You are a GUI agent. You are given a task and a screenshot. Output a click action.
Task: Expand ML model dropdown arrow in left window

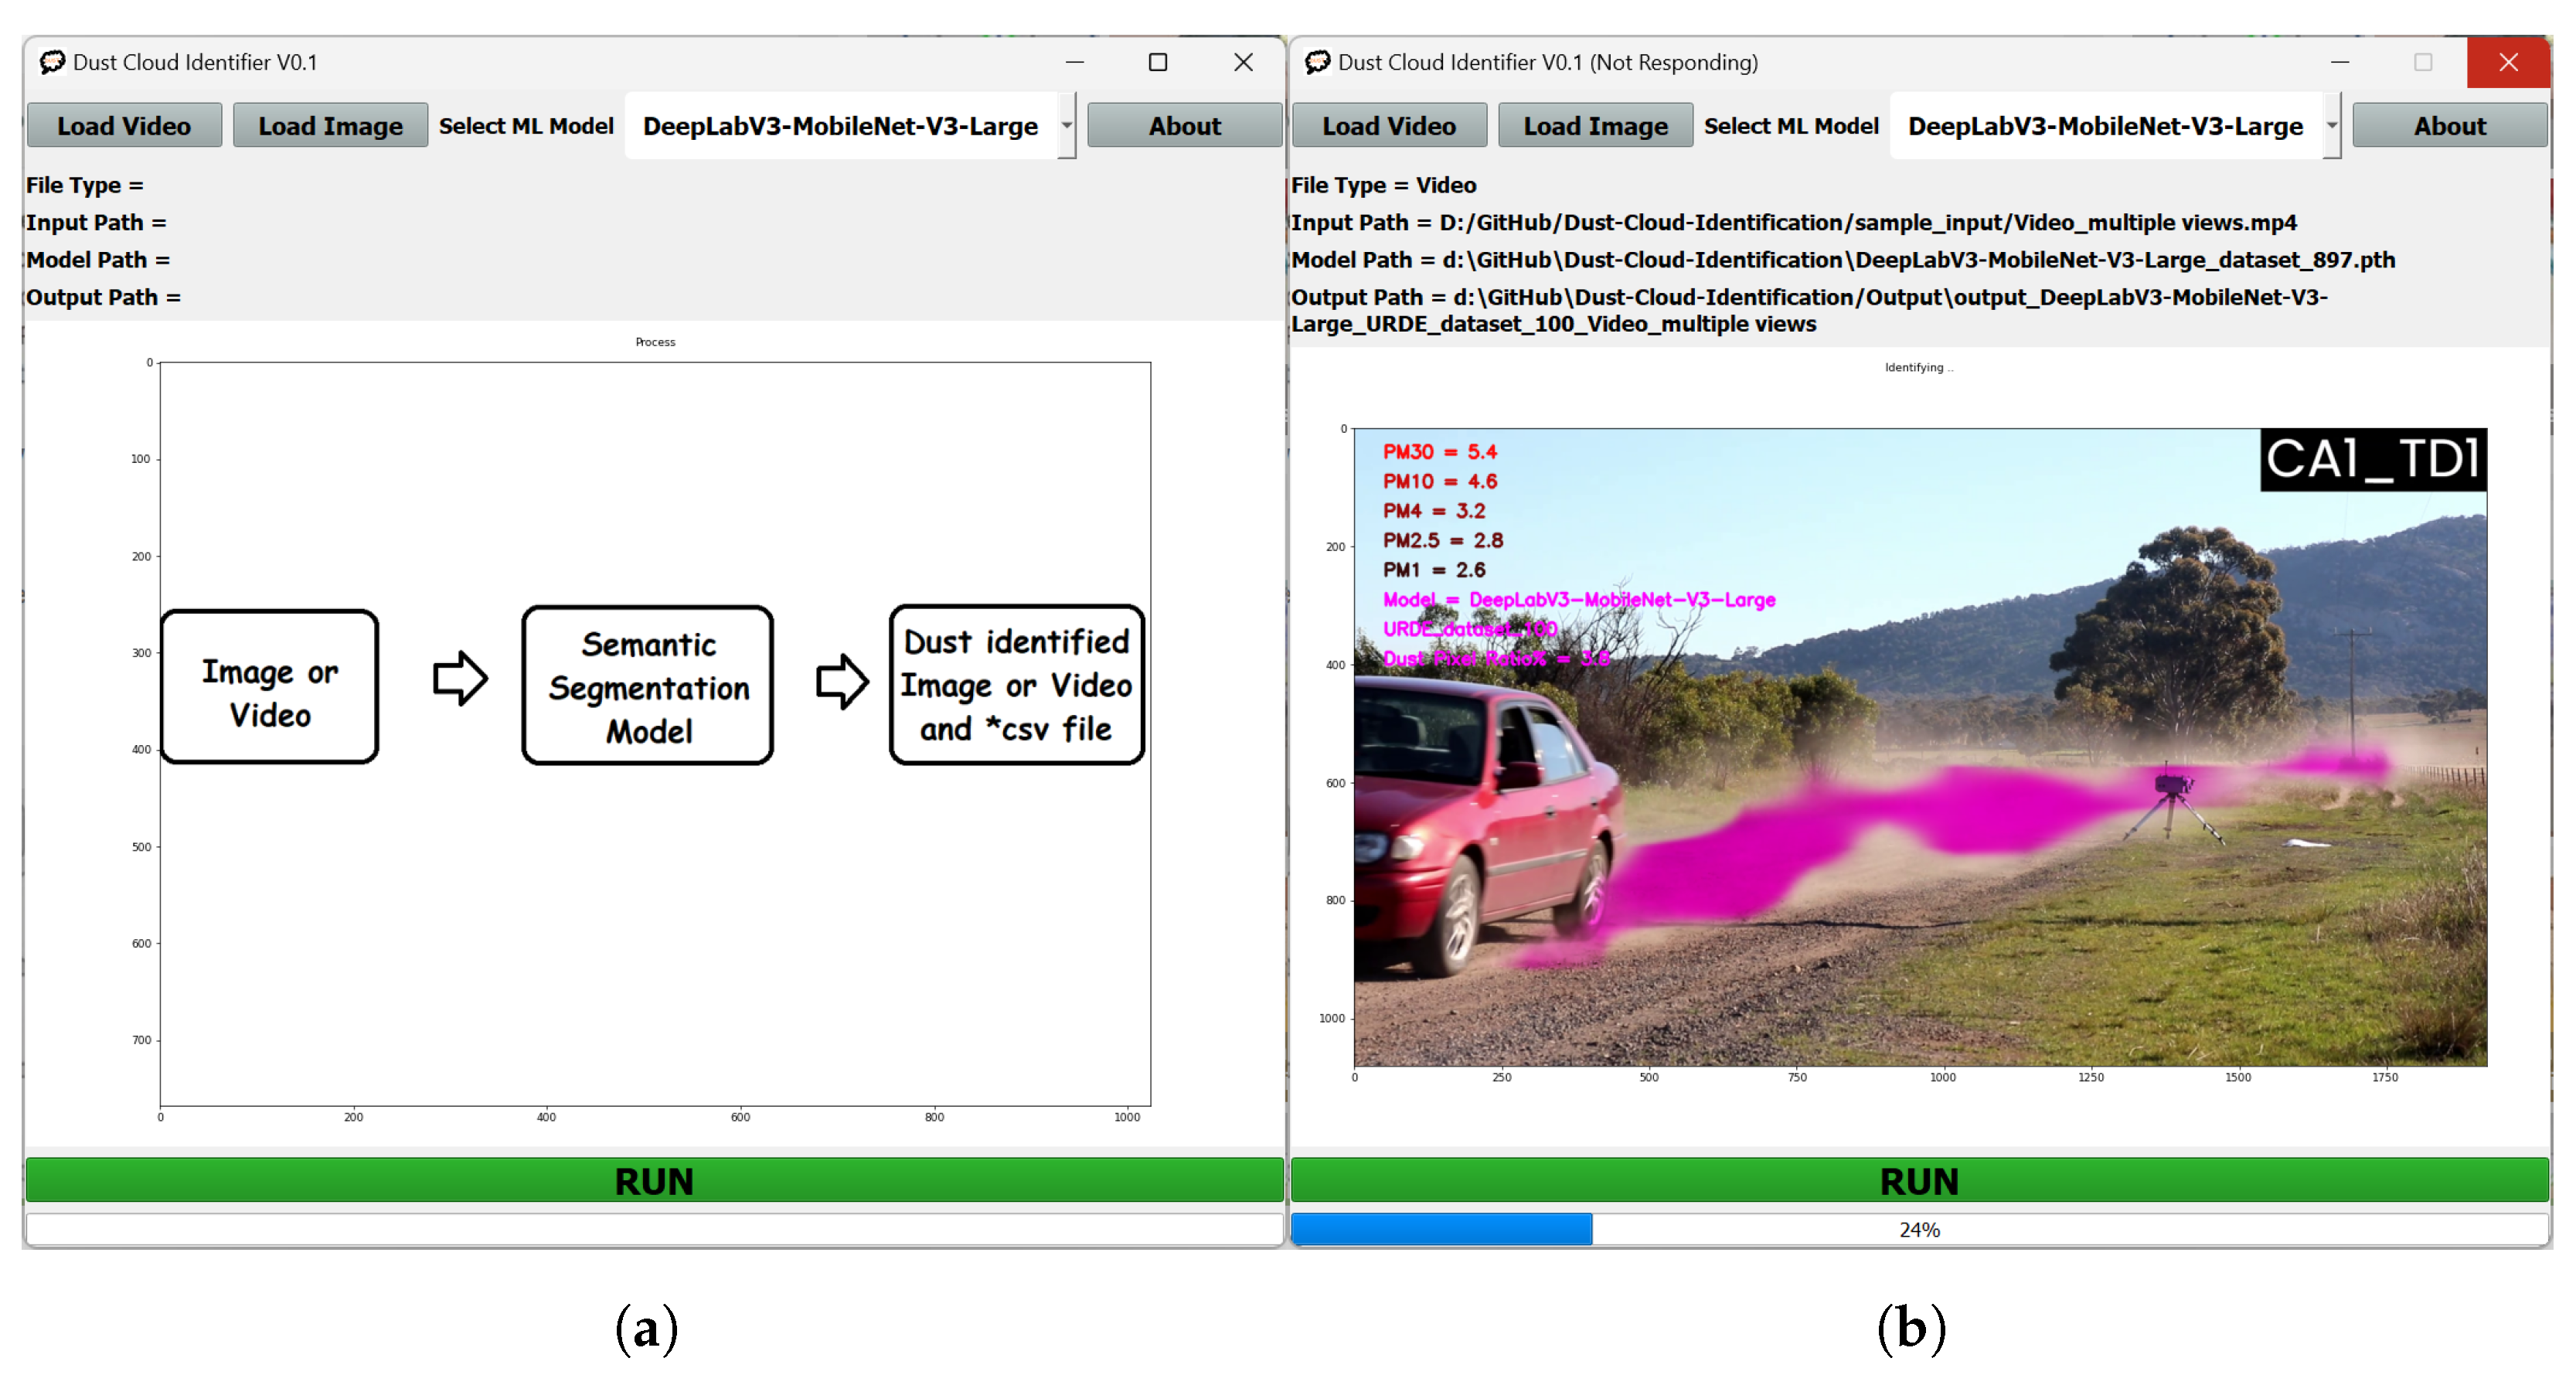[1066, 126]
